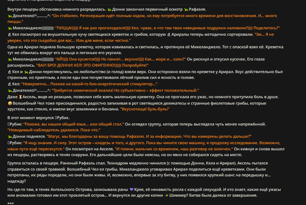
Task: Click flask icon before 'Кел: Невероятно'
Action: click(x=9, y=84)
